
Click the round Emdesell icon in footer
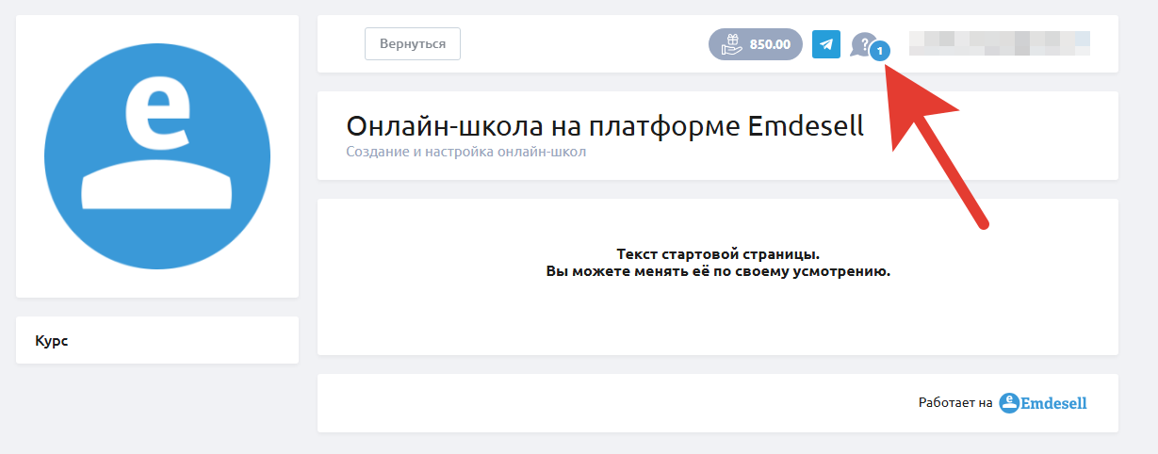1009,403
